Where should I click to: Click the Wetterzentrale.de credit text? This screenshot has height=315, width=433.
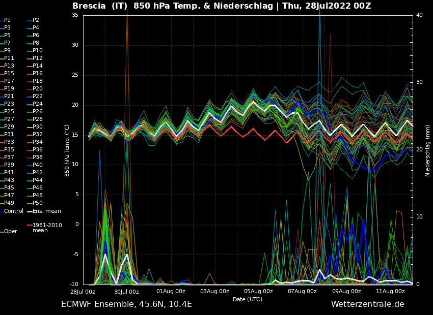point(368,304)
